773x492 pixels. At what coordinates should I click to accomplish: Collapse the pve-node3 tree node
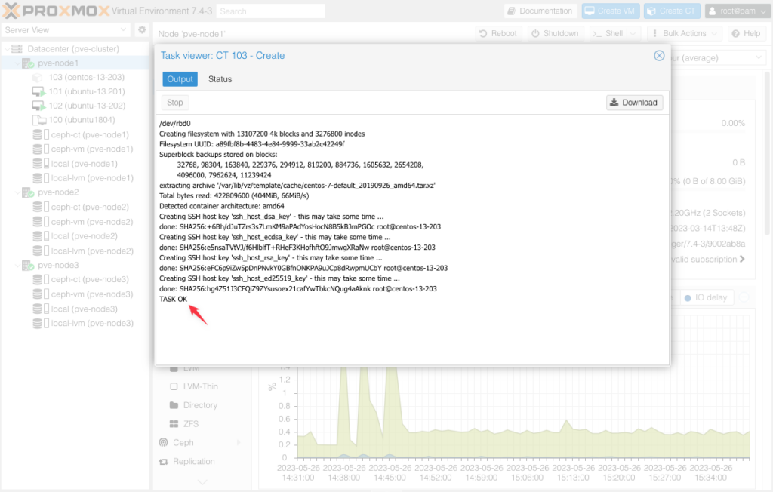(18, 265)
